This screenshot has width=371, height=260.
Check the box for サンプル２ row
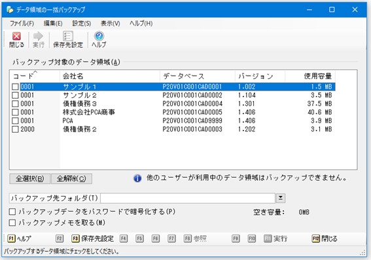tap(15, 95)
